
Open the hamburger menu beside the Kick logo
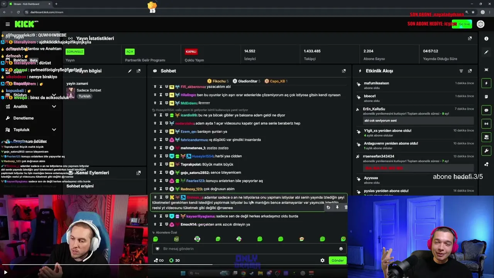tap(7, 24)
